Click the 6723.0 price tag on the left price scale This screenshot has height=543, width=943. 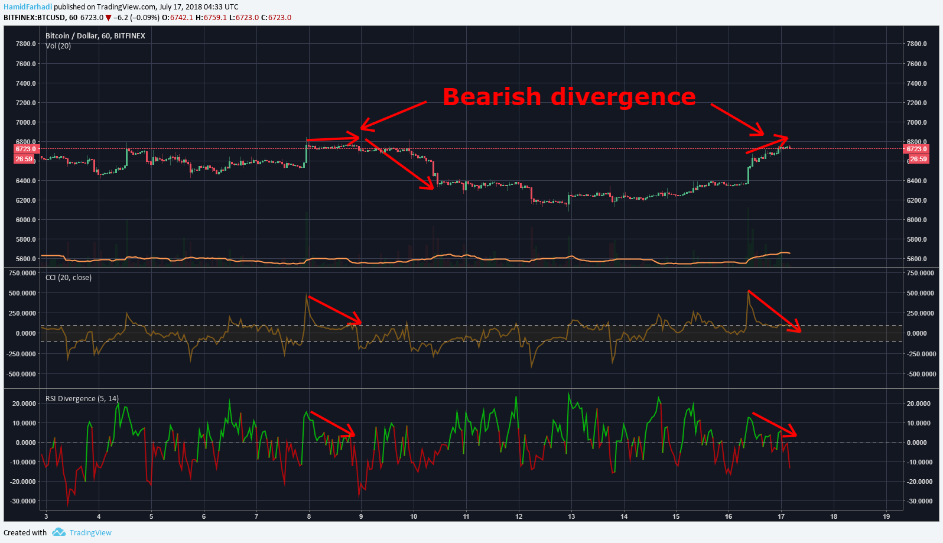pyautogui.click(x=25, y=149)
